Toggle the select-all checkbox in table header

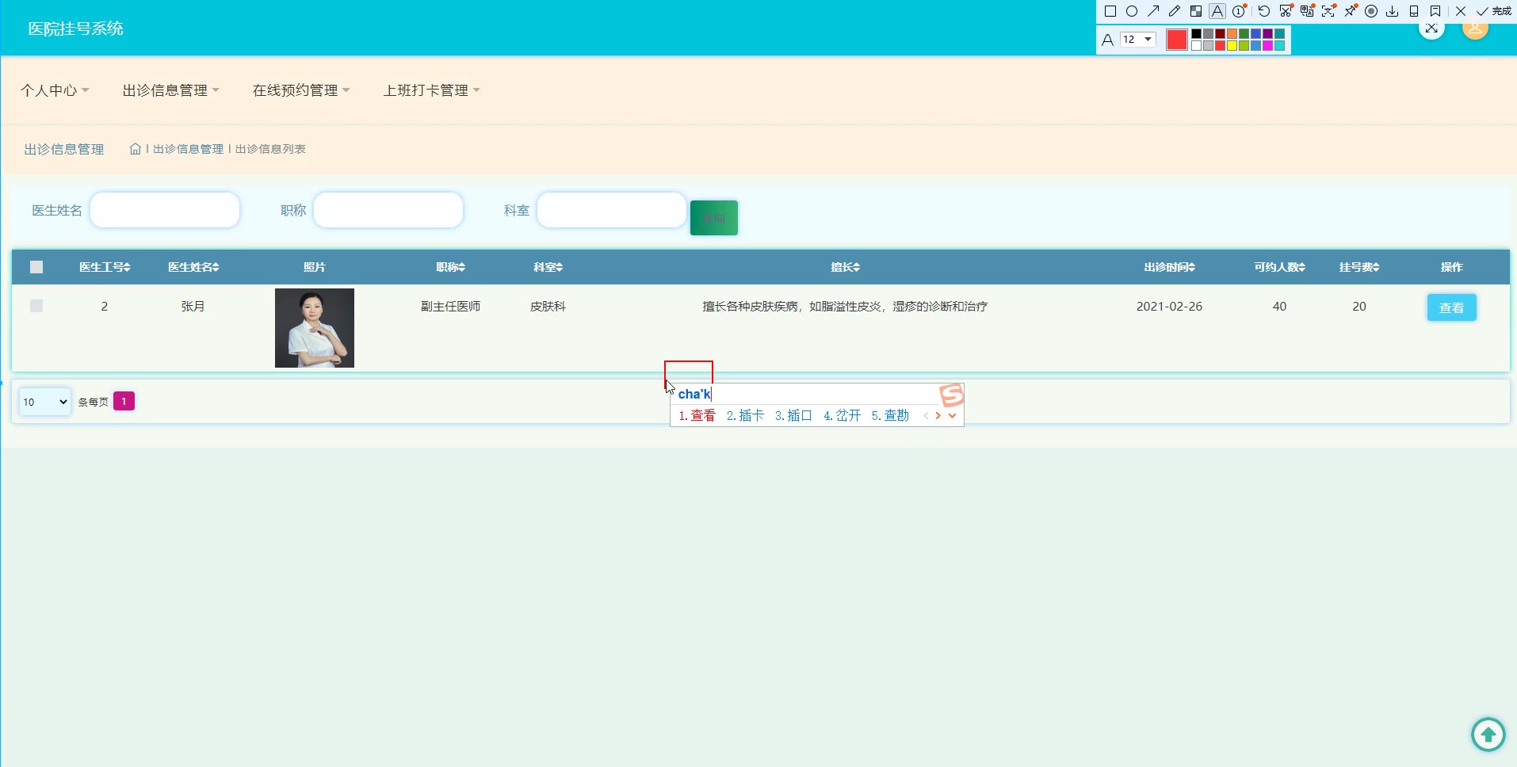coord(36,267)
